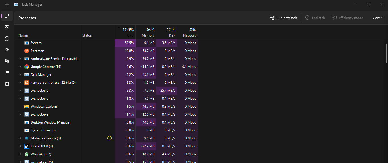This screenshot has height=163, width=388.
Task: Select the System interrupts process name
Action: [x=44, y=130]
